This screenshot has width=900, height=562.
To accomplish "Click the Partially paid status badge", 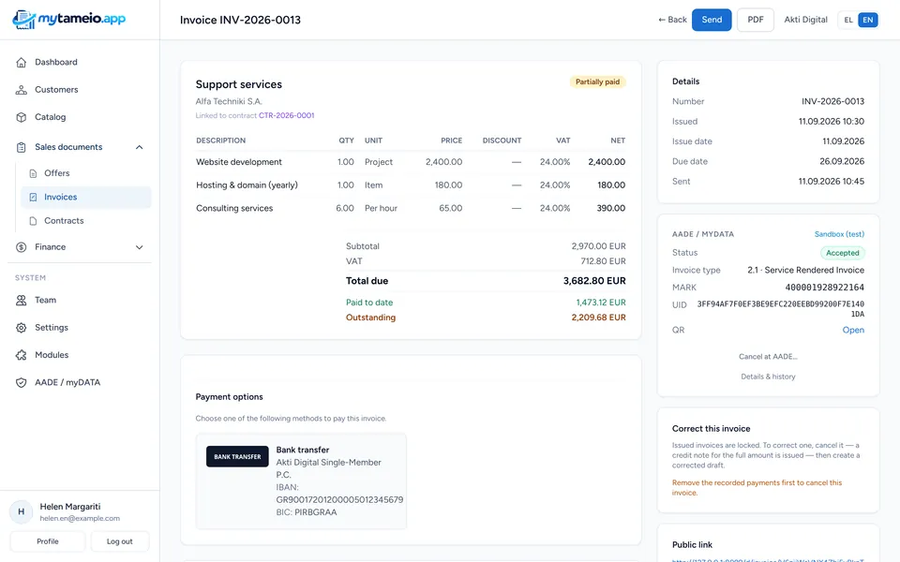I will [x=597, y=82].
